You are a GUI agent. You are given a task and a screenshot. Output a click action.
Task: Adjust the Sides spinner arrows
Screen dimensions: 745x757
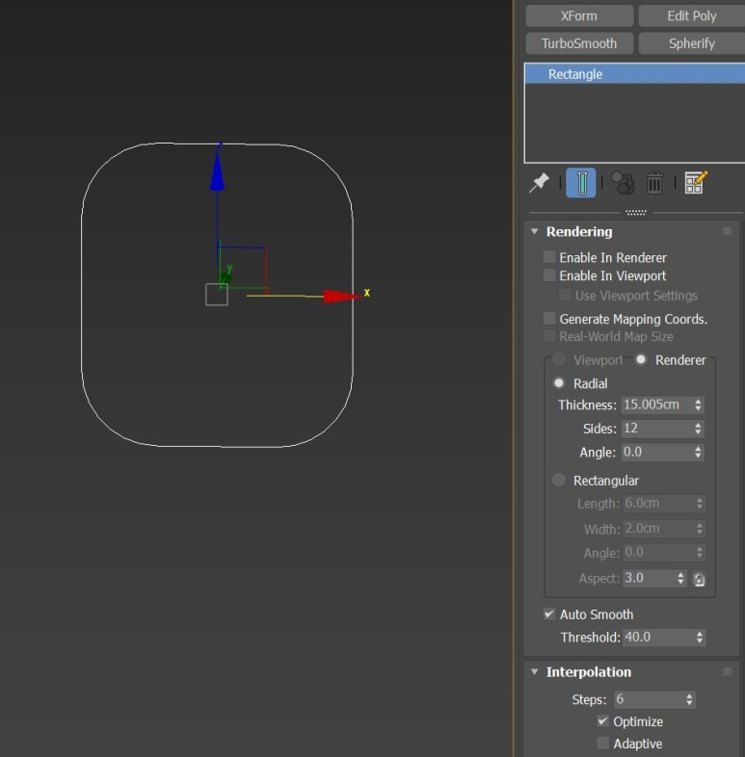(x=698, y=429)
